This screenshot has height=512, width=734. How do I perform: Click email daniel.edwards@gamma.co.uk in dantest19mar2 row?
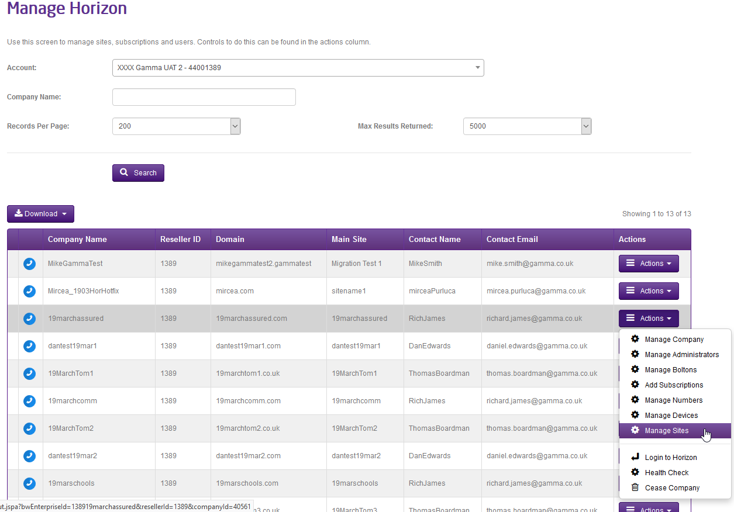537,456
